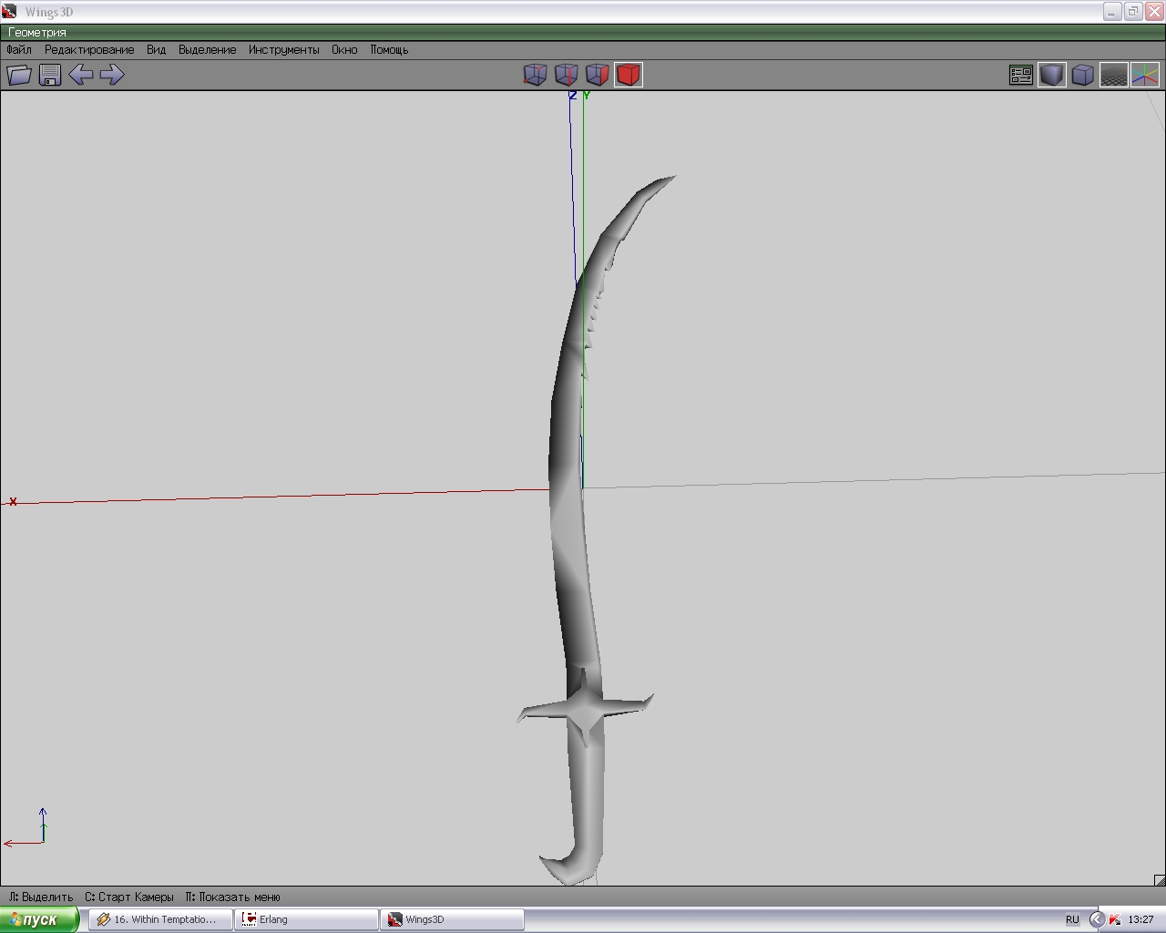This screenshot has width=1166, height=933.
Task: Click the 'Л: Выделить' status hint
Action: [x=41, y=897]
